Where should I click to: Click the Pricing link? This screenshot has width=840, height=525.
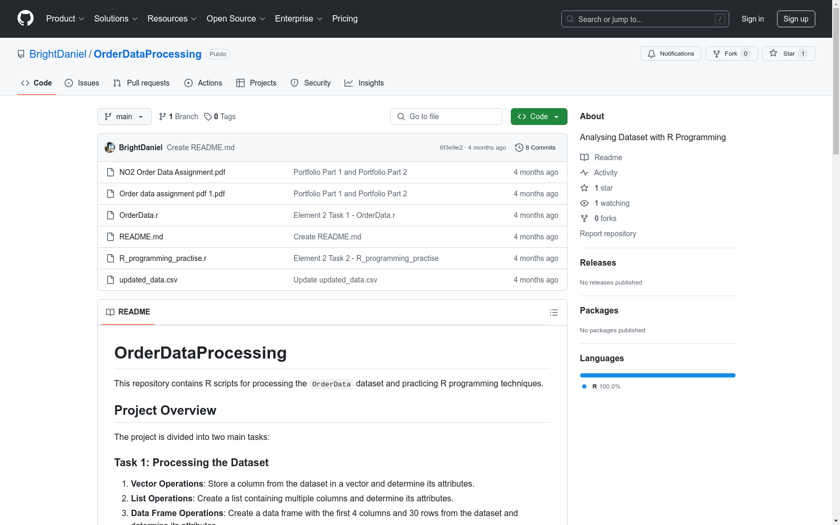click(345, 19)
